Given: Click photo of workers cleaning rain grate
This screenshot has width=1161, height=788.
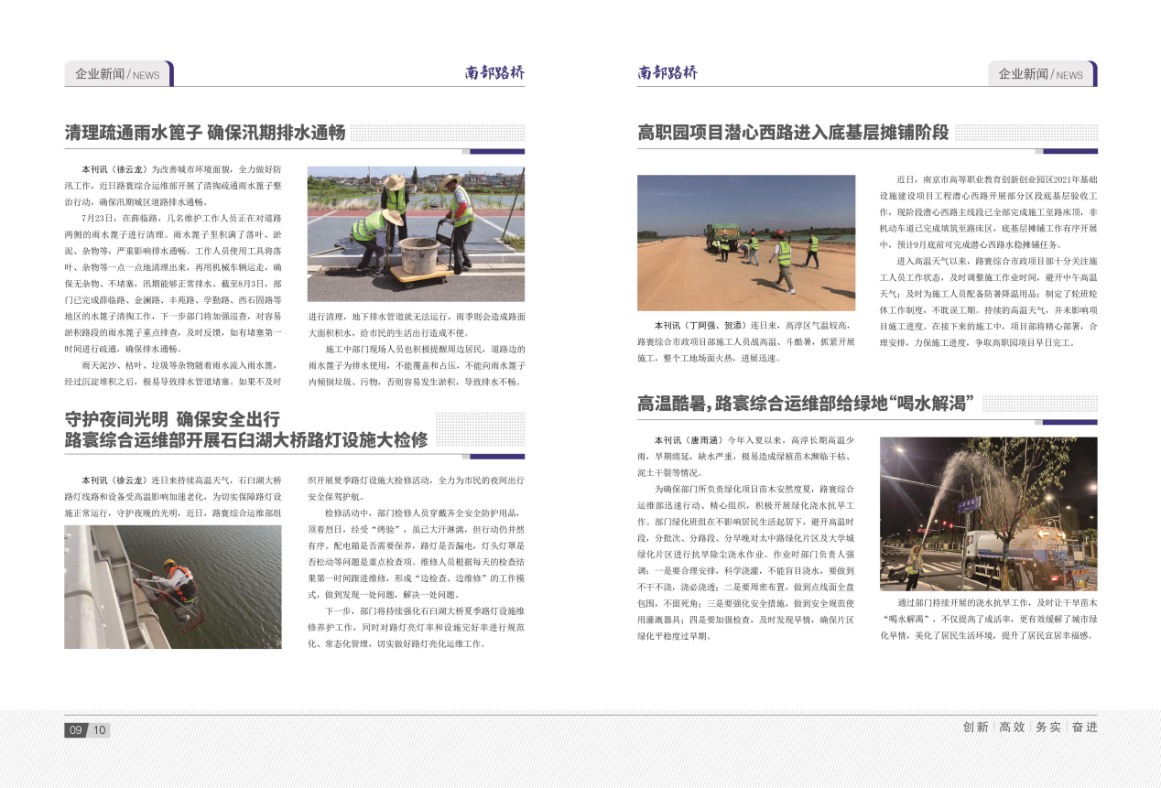Looking at the screenshot, I should coord(416,234).
